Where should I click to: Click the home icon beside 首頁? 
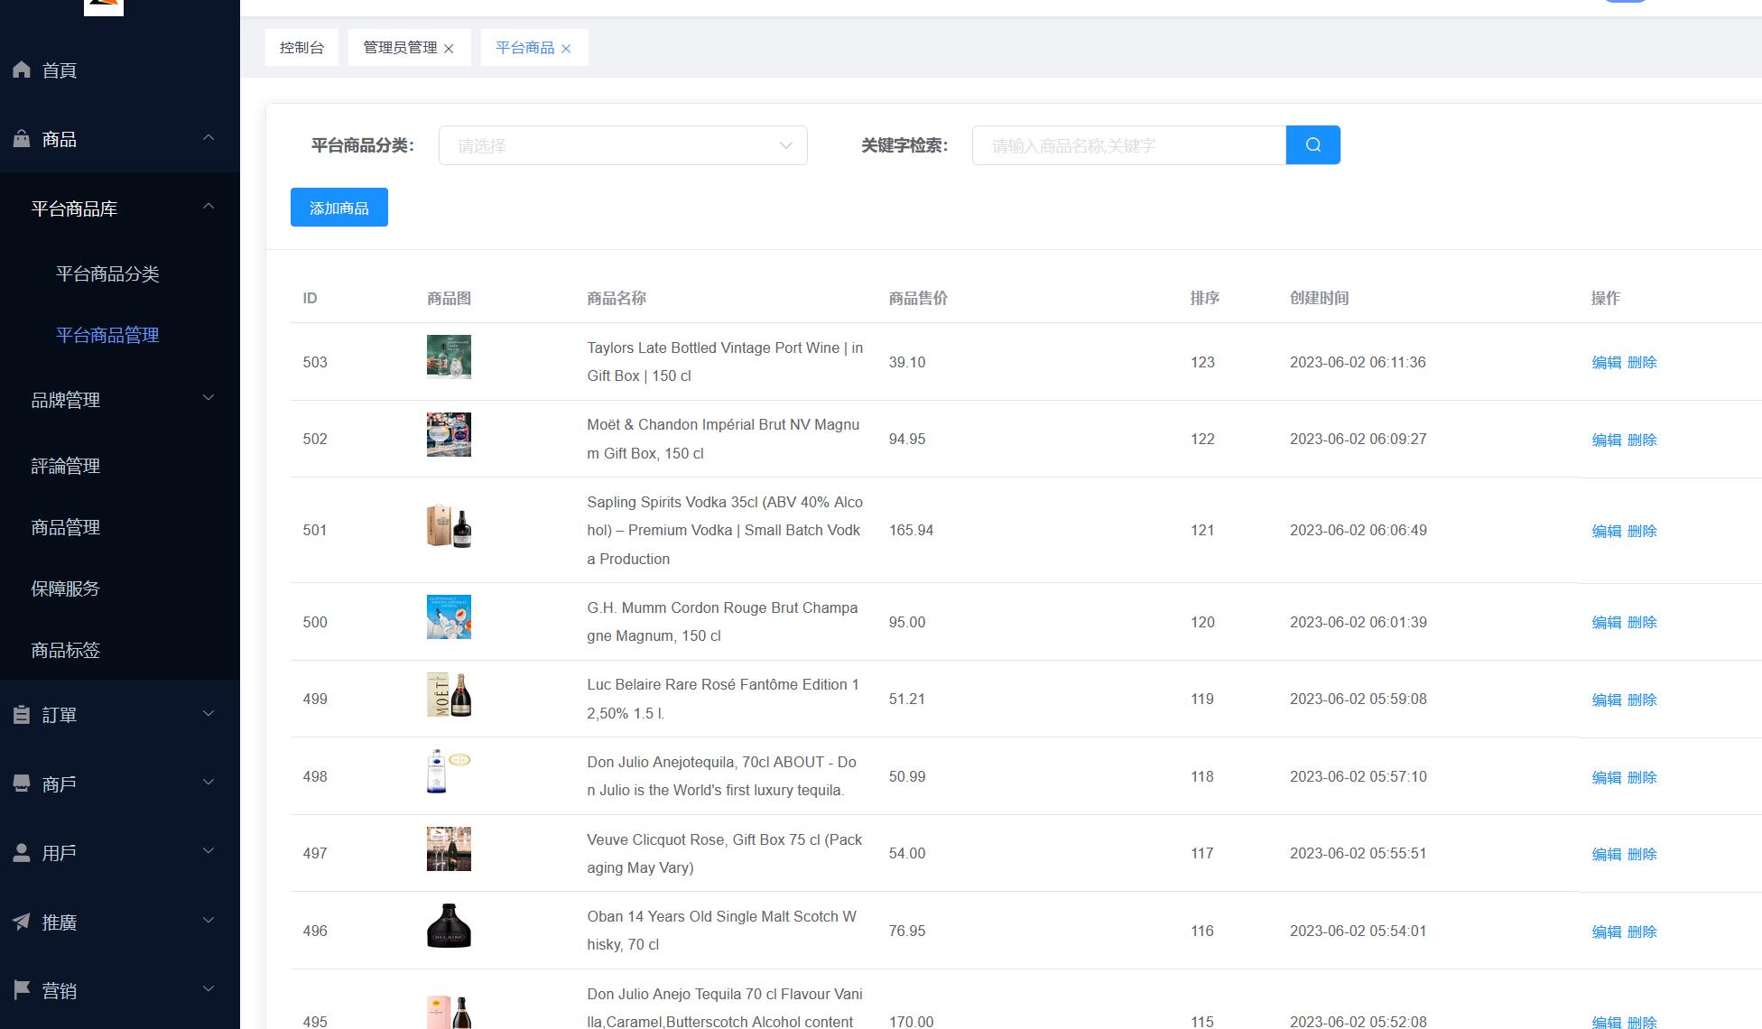[x=22, y=70]
